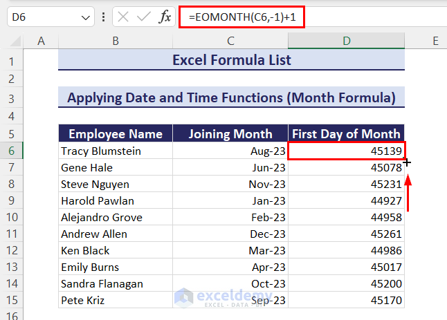Click the Excel Formula List title cell
447x320 pixels.
[231, 60]
